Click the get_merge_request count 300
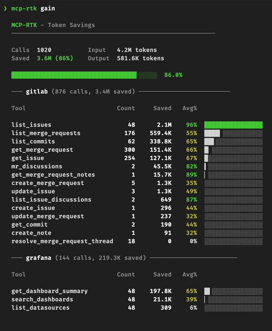The height and width of the screenshot is (331, 272). coord(129,150)
